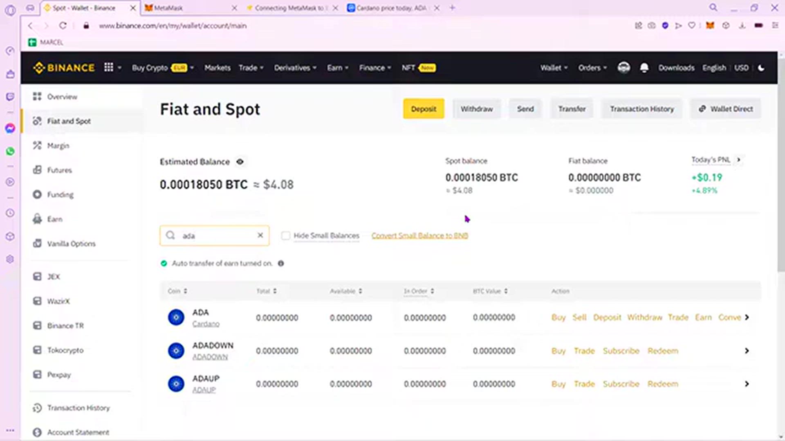Click Withdraw in the ADA row
This screenshot has height=441, width=785.
pos(645,318)
